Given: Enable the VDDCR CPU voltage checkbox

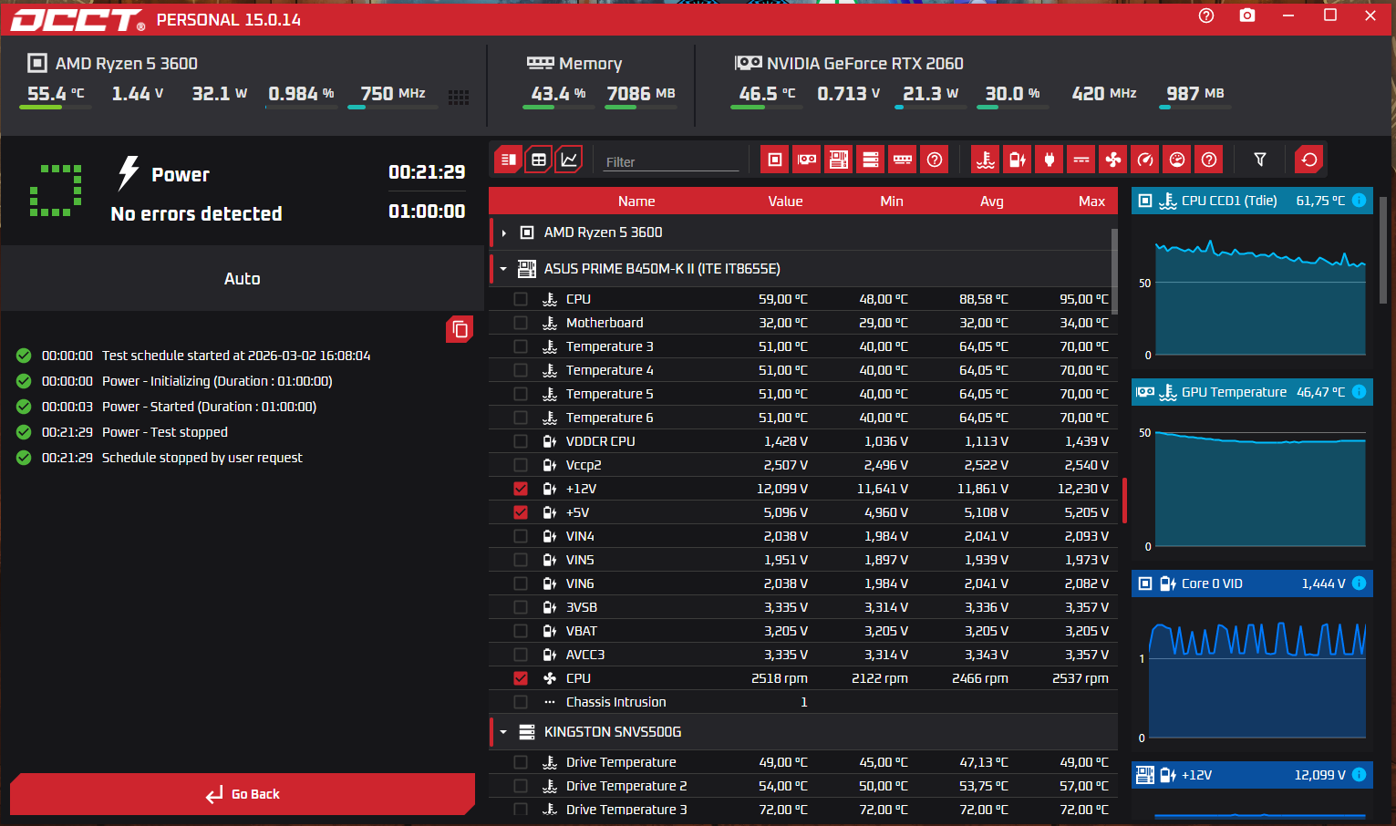Looking at the screenshot, I should click(521, 441).
